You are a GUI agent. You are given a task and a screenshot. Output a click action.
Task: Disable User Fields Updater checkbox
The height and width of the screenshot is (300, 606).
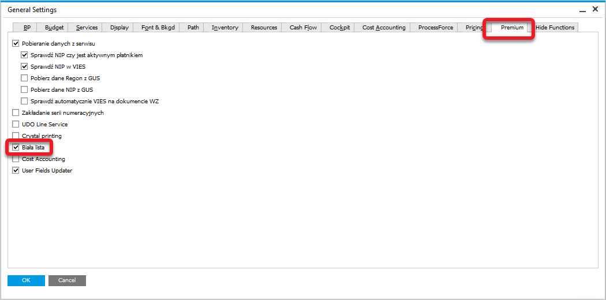pos(16,171)
